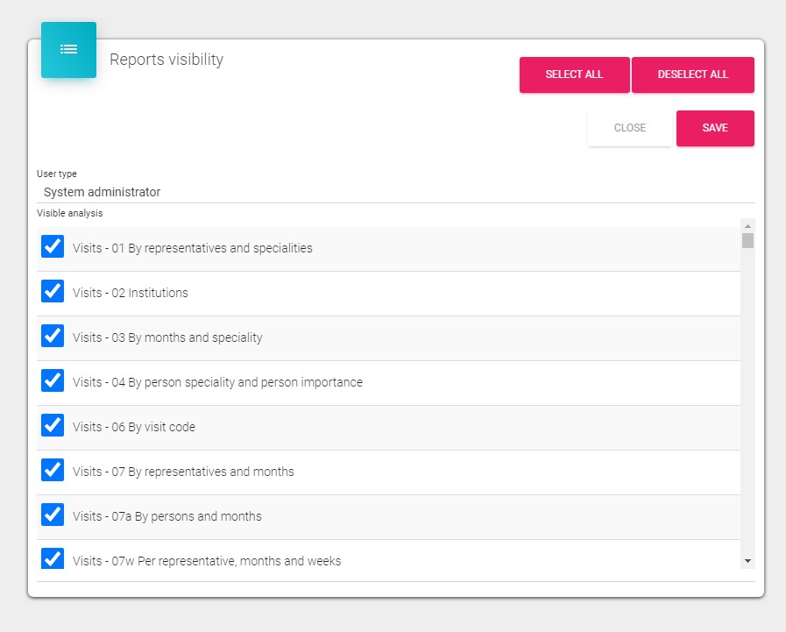Select the Visits - 02 Institutions row label
This screenshot has width=786, height=632.
pyautogui.click(x=131, y=293)
